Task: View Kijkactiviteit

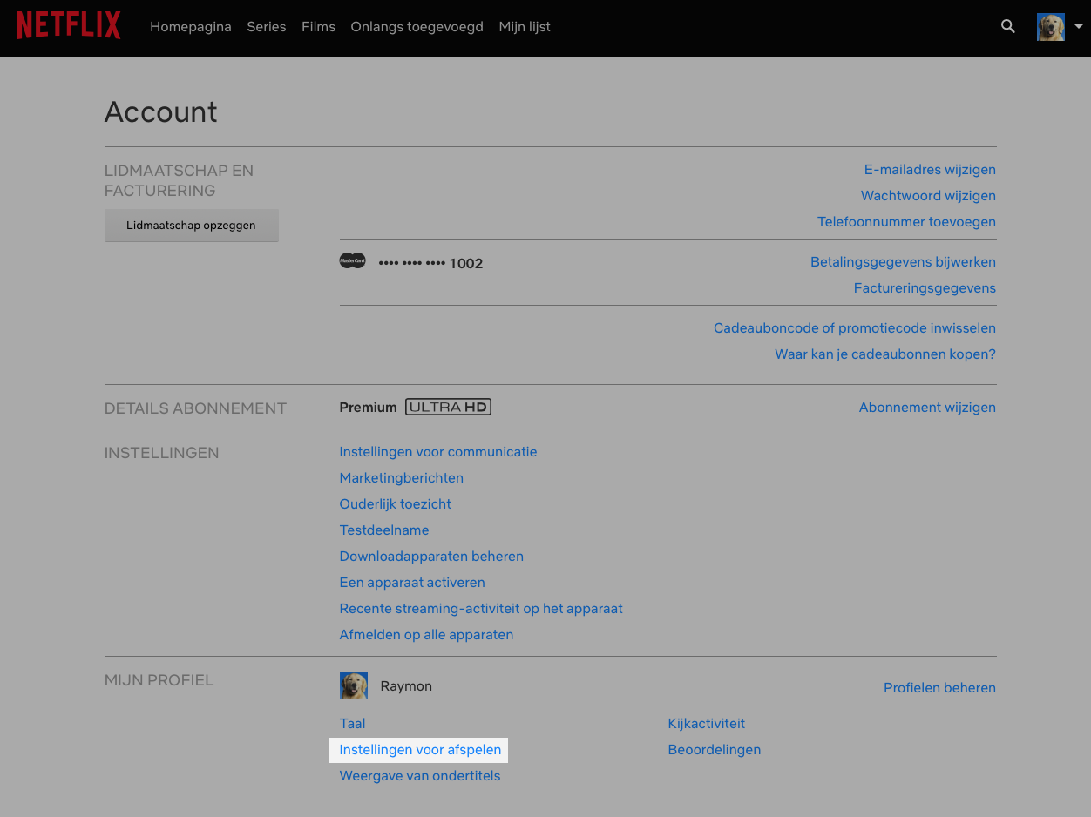Action: (706, 724)
